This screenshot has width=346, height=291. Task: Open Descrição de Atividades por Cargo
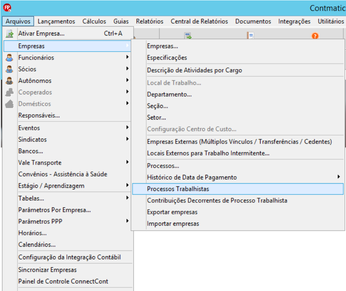point(238,70)
